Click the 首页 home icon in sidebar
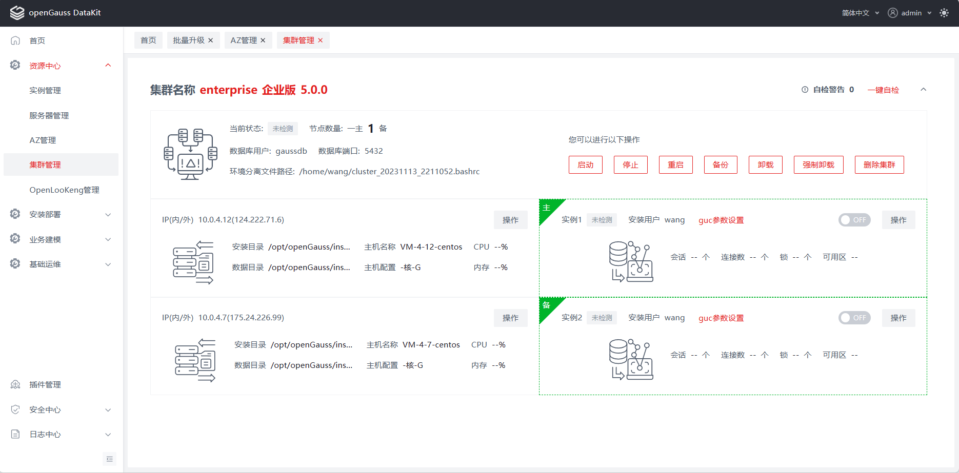This screenshot has height=473, width=959. (x=15, y=40)
